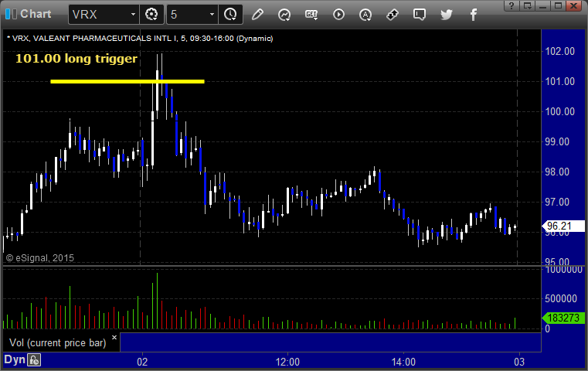Share chart via Facebook icon
Screen dimensions: 588x371
click(x=473, y=15)
